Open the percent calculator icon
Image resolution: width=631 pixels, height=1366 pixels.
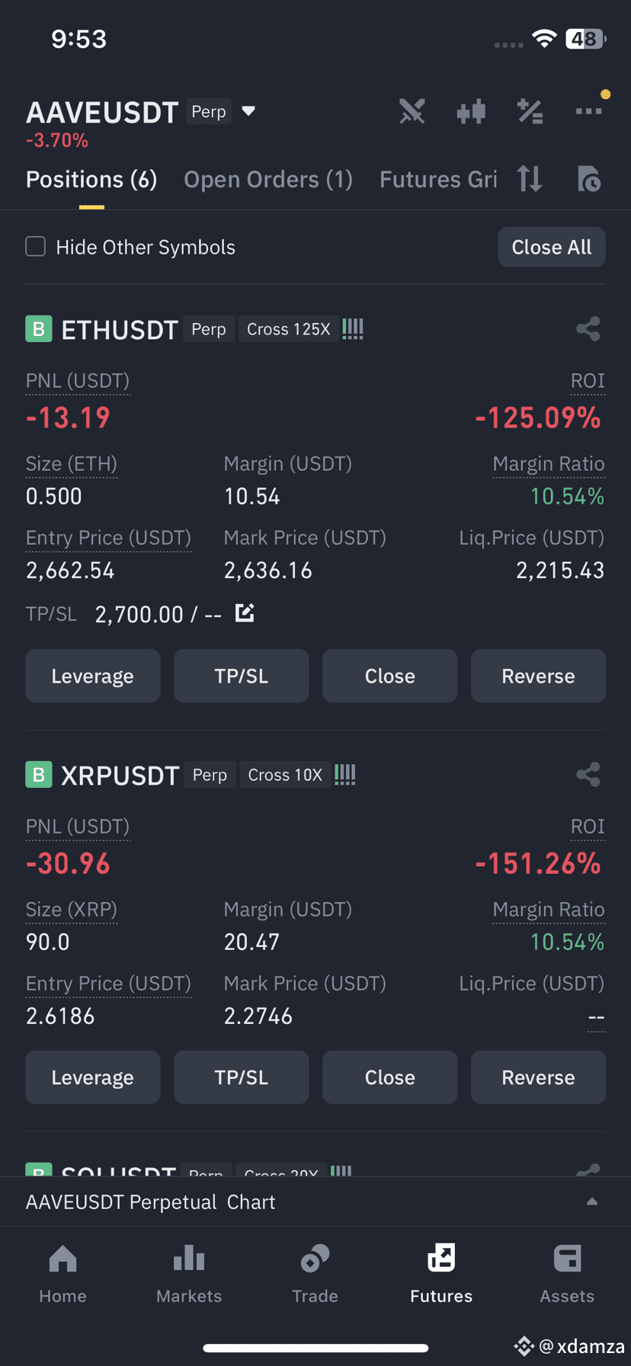click(x=530, y=112)
